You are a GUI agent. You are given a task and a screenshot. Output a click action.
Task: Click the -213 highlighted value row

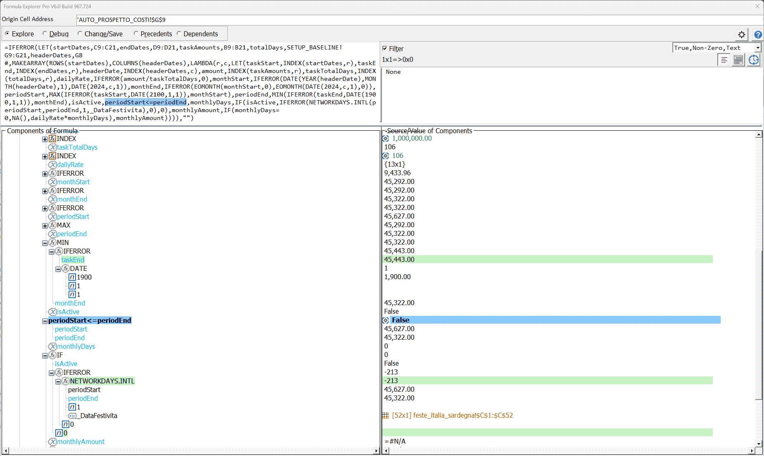pos(547,381)
